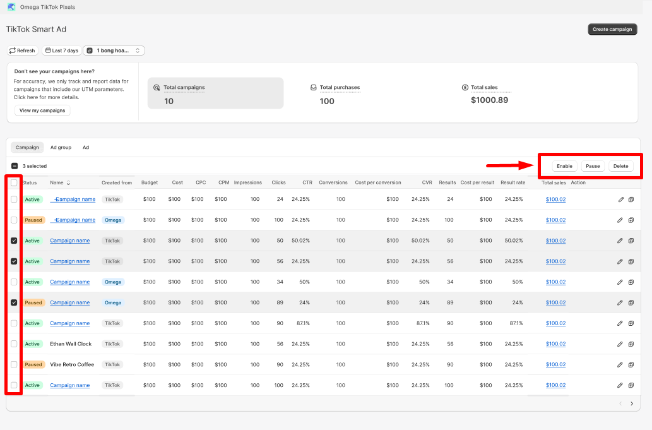The width and height of the screenshot is (652, 430).
Task: Click the duplicate icon in the last campaign row
Action: coord(631,385)
